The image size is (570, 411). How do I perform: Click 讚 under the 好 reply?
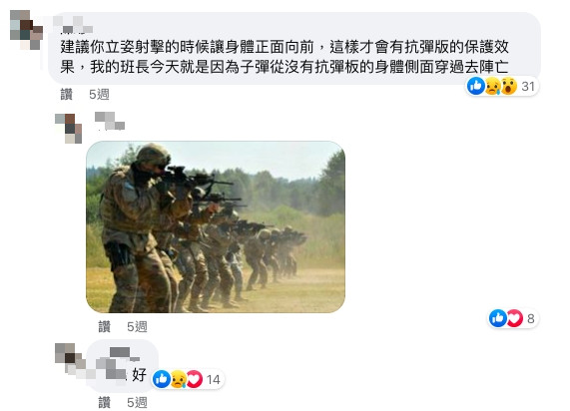tap(105, 402)
